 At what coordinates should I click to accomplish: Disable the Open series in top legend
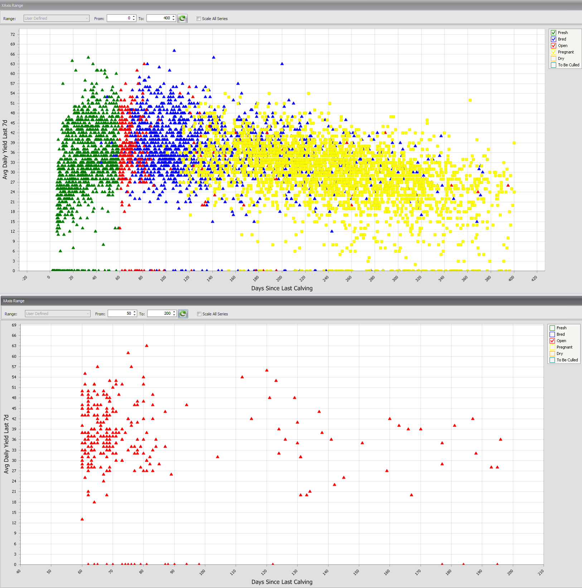tap(553, 45)
